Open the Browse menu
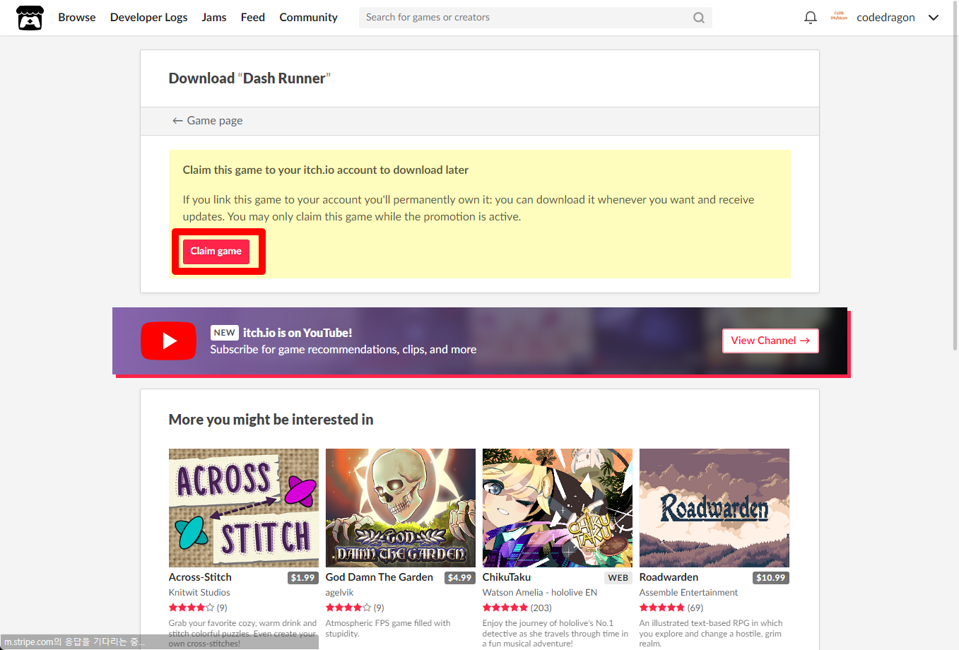Screen dimensions: 959x650 click(x=77, y=18)
